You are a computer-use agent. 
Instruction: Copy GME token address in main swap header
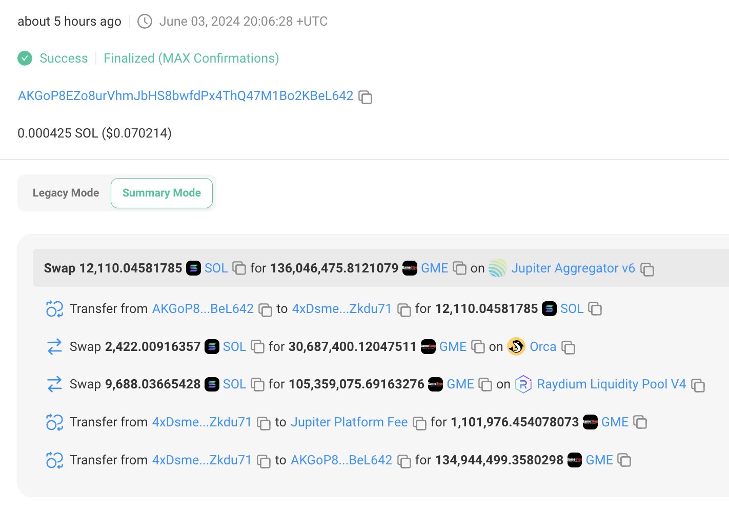pyautogui.click(x=460, y=268)
